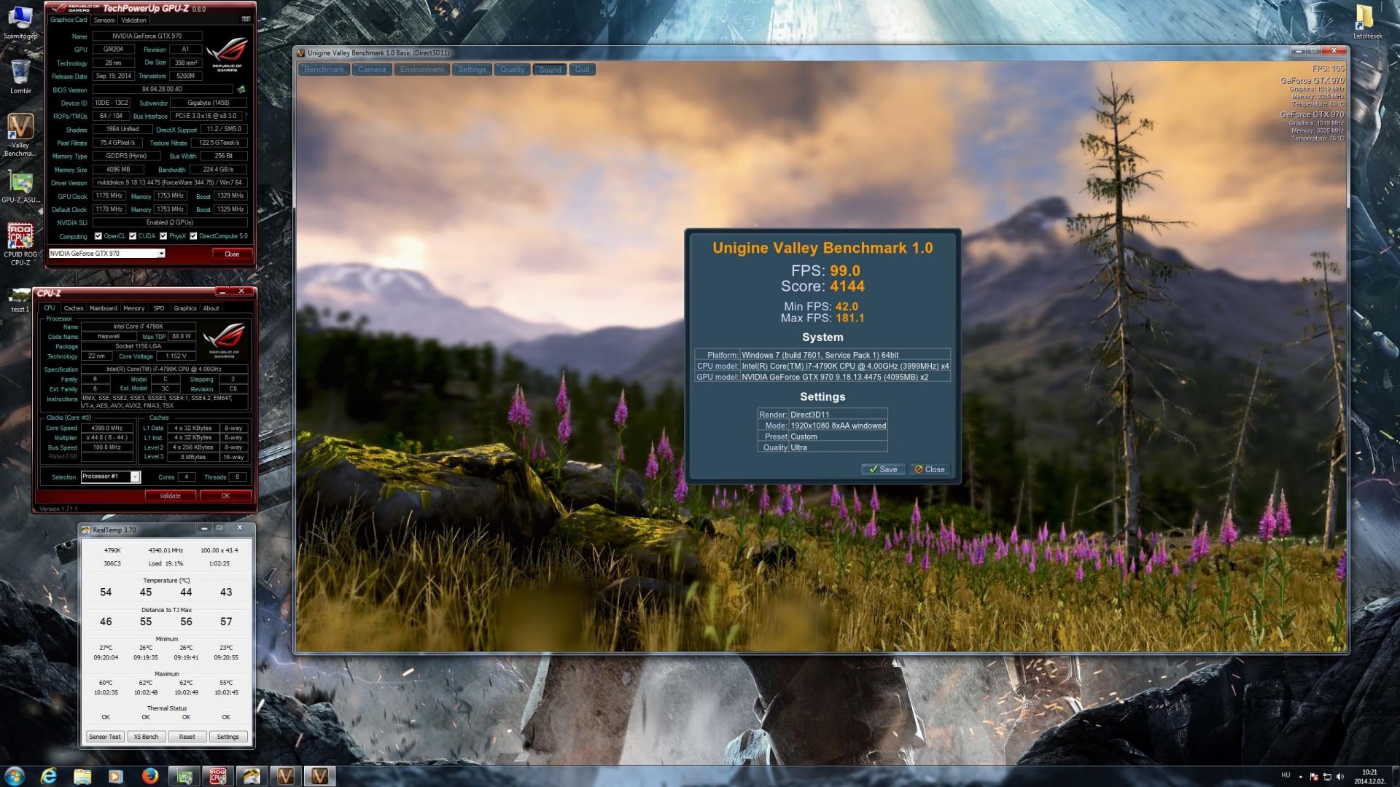Screen dimensions: 1400x787
Task: Switch to the Memory tab in CPU-Z
Action: click(x=134, y=308)
